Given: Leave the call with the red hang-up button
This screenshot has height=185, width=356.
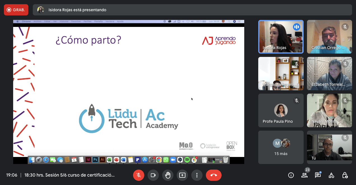Looking at the screenshot, I should point(214,175).
